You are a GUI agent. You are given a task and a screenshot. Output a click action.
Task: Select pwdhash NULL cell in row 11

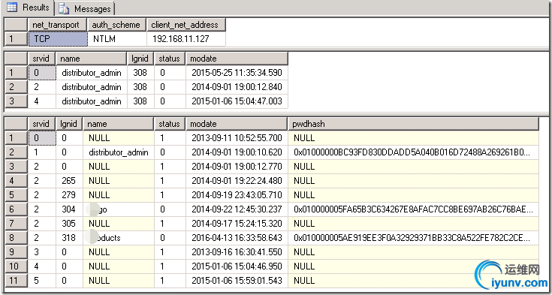[x=413, y=281]
